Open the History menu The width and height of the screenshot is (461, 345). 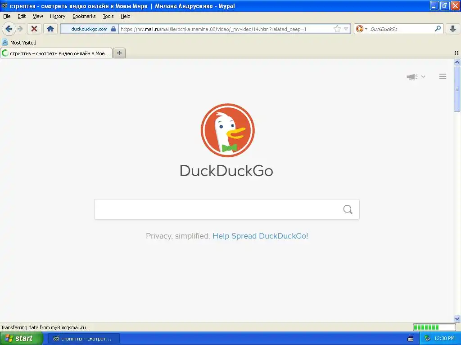coord(58,16)
